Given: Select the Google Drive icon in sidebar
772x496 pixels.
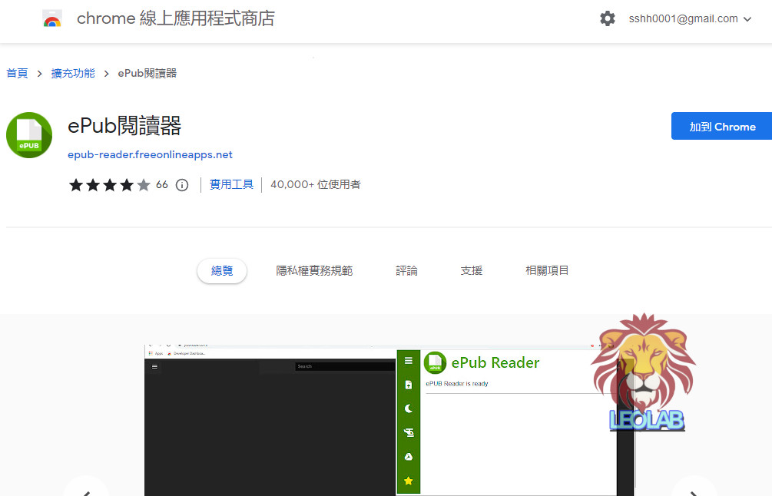Looking at the screenshot, I should (x=408, y=457).
